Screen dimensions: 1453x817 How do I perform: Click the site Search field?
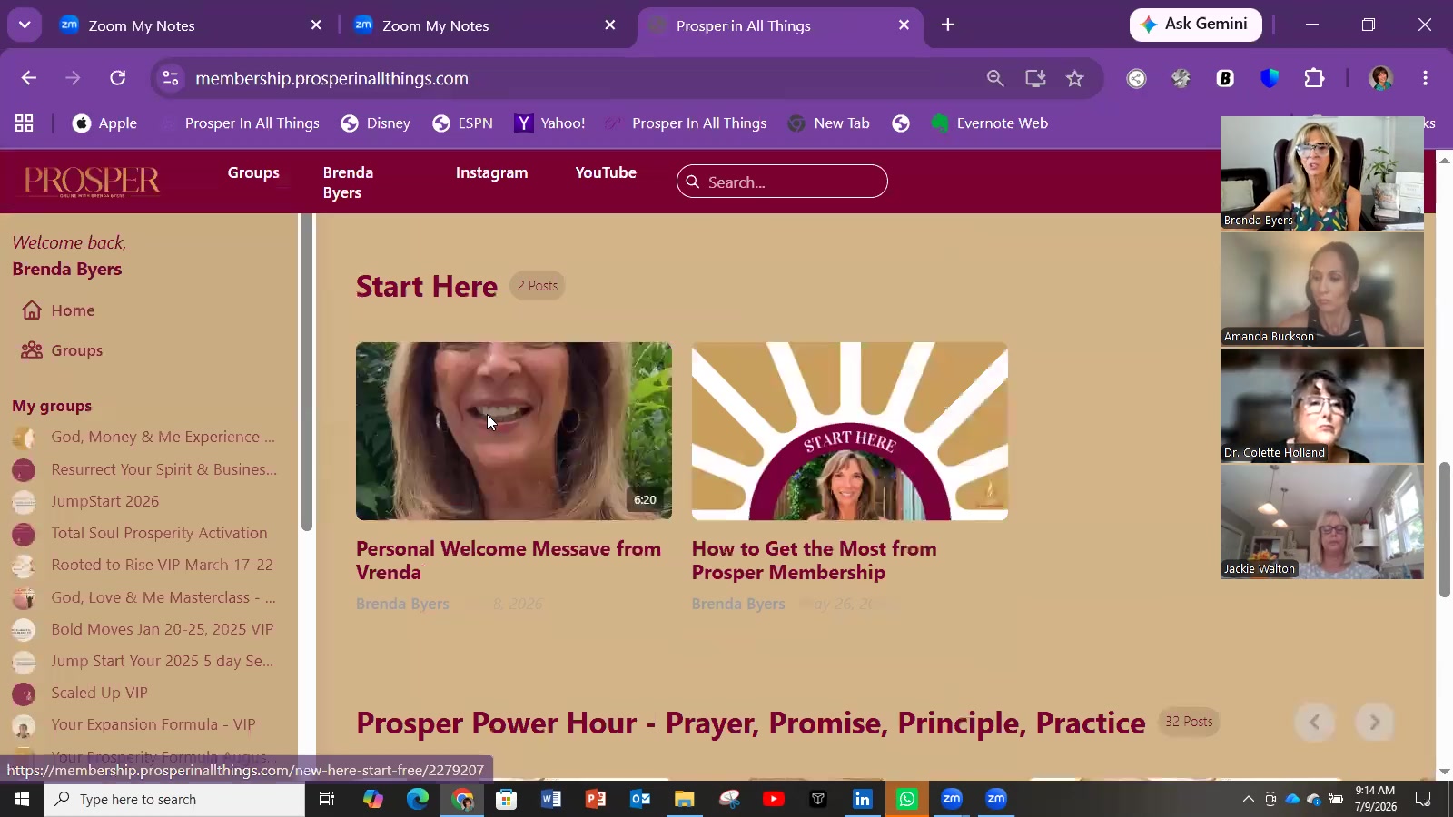782,182
